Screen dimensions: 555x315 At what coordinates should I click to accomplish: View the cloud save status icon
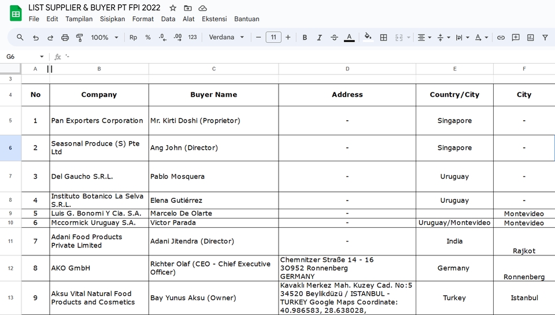[203, 8]
